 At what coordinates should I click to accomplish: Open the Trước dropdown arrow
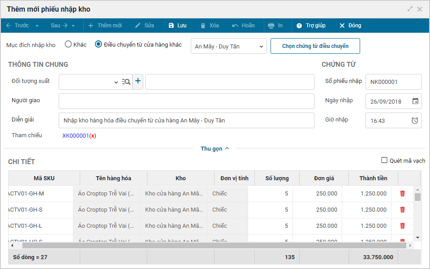pyautogui.click(x=37, y=26)
